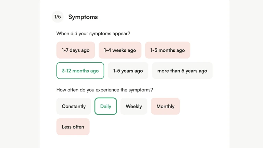Select "1-5 years ago" as onset
Image resolution: width=263 pixels, height=148 pixels.
[128, 71]
